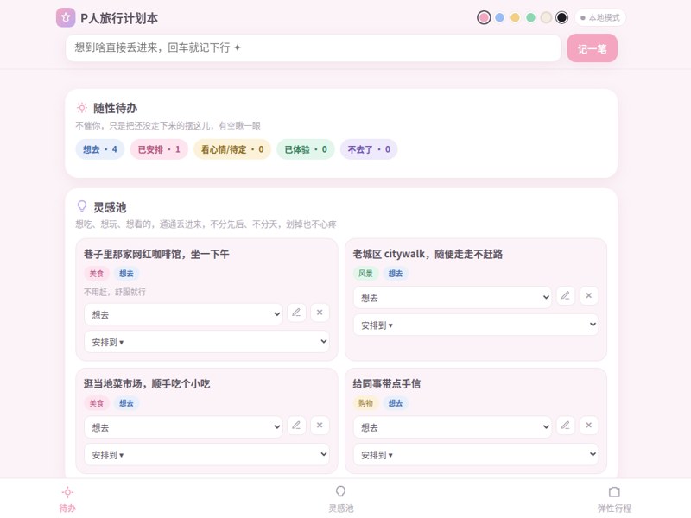Filter by 看心情/待定 · 0 chip
The height and width of the screenshot is (518, 691).
point(232,149)
